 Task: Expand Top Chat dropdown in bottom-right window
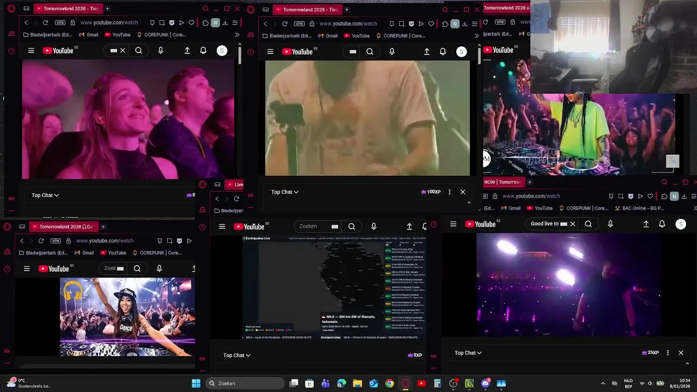[x=468, y=353]
